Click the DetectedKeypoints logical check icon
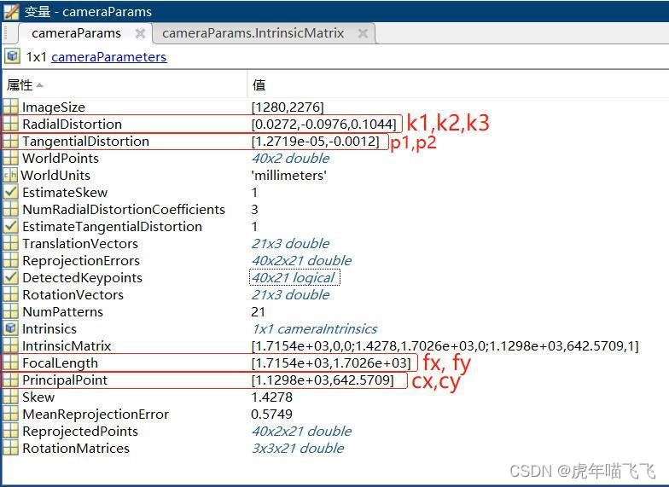 tap(10, 277)
